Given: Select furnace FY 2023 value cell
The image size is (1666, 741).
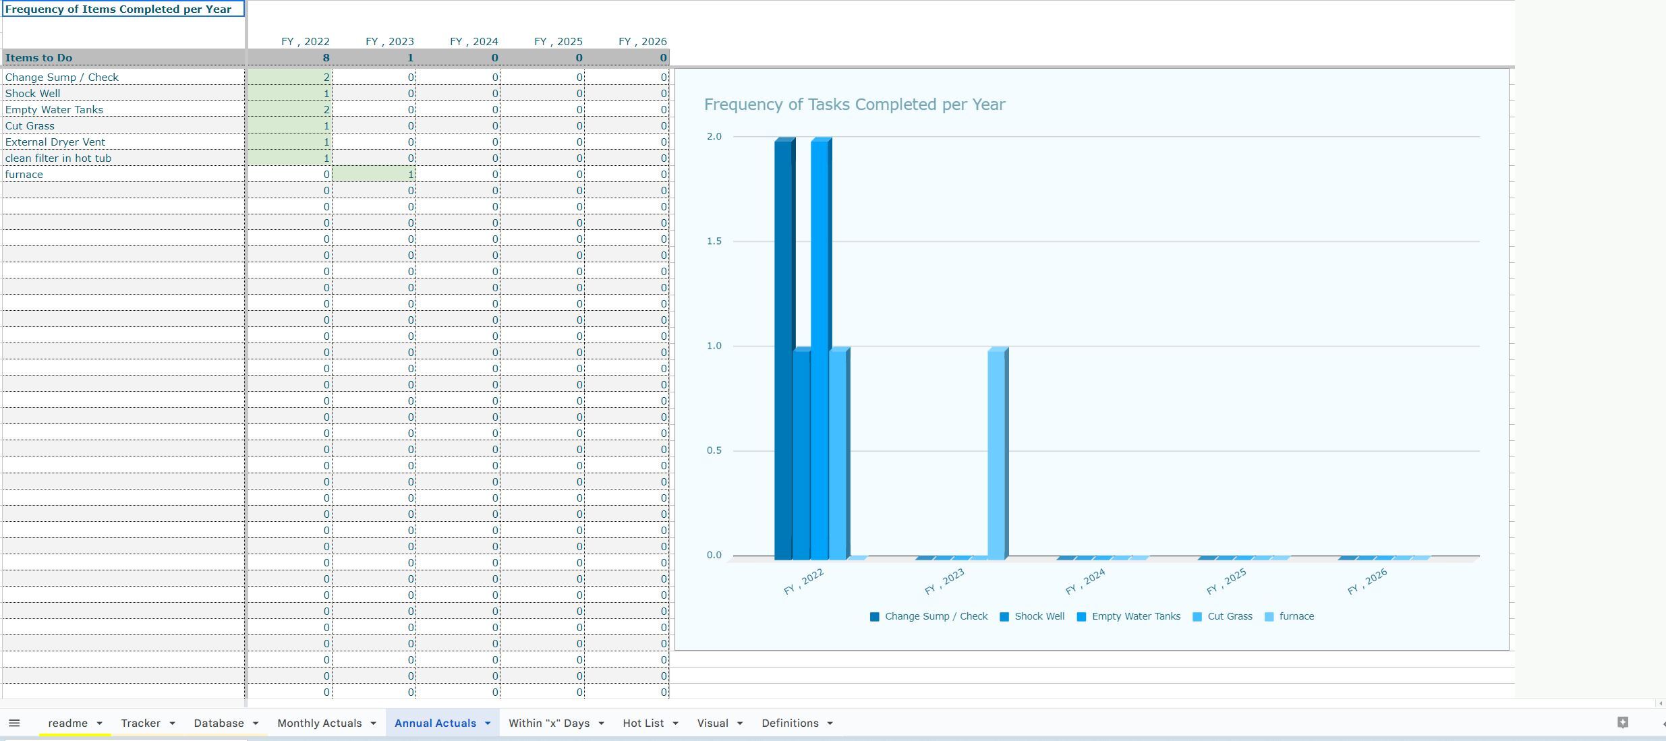Looking at the screenshot, I should tap(374, 174).
